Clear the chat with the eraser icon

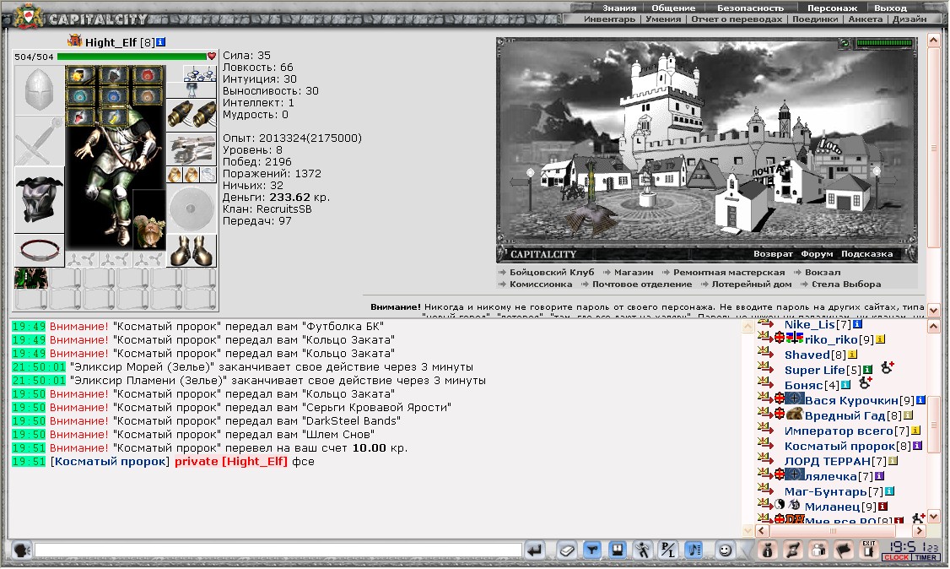pos(567,550)
